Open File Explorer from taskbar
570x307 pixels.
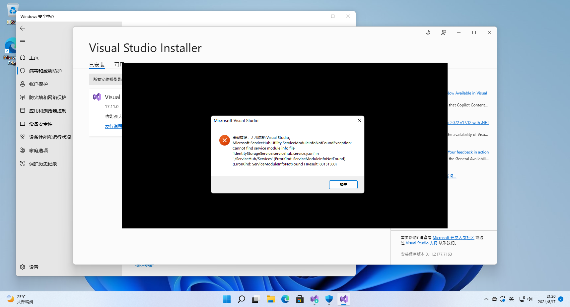(x=270, y=299)
